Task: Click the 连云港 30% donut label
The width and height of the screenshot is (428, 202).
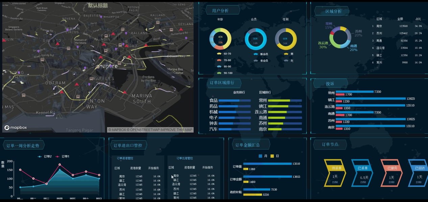Action: pos(323,45)
